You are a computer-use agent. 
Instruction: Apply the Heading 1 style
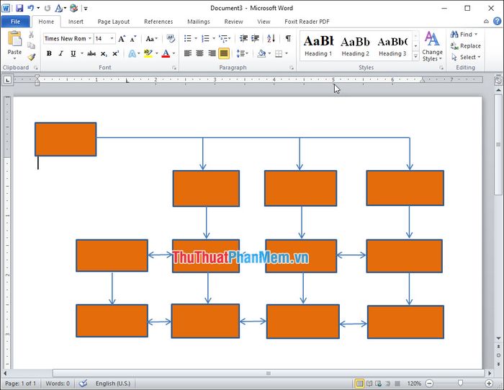pos(318,45)
